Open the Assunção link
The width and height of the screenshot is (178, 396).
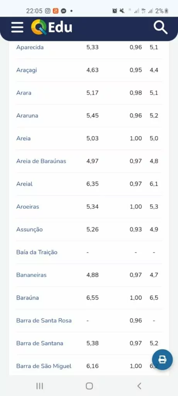click(29, 229)
